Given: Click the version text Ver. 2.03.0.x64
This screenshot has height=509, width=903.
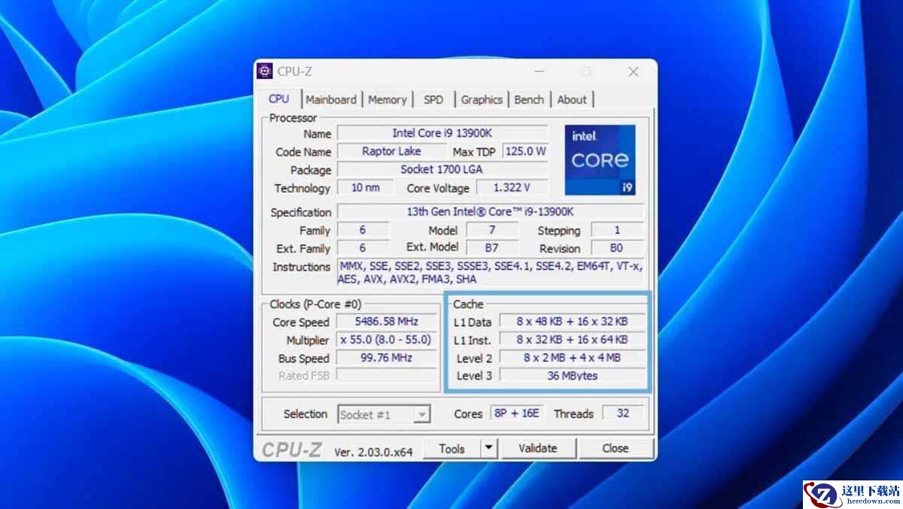Looking at the screenshot, I should coord(373,451).
